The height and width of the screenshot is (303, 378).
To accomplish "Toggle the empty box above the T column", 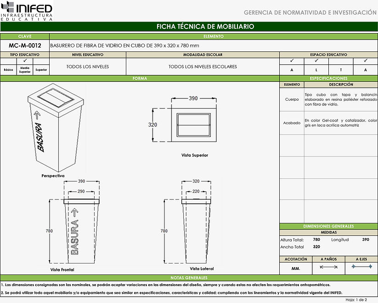I will [341, 61].
